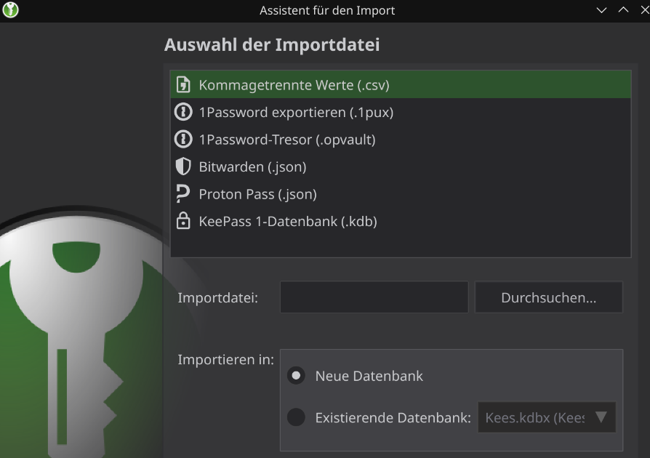Select "1Password exportieren (.1pux)" entry
The width and height of the screenshot is (650, 458).
pos(401,112)
